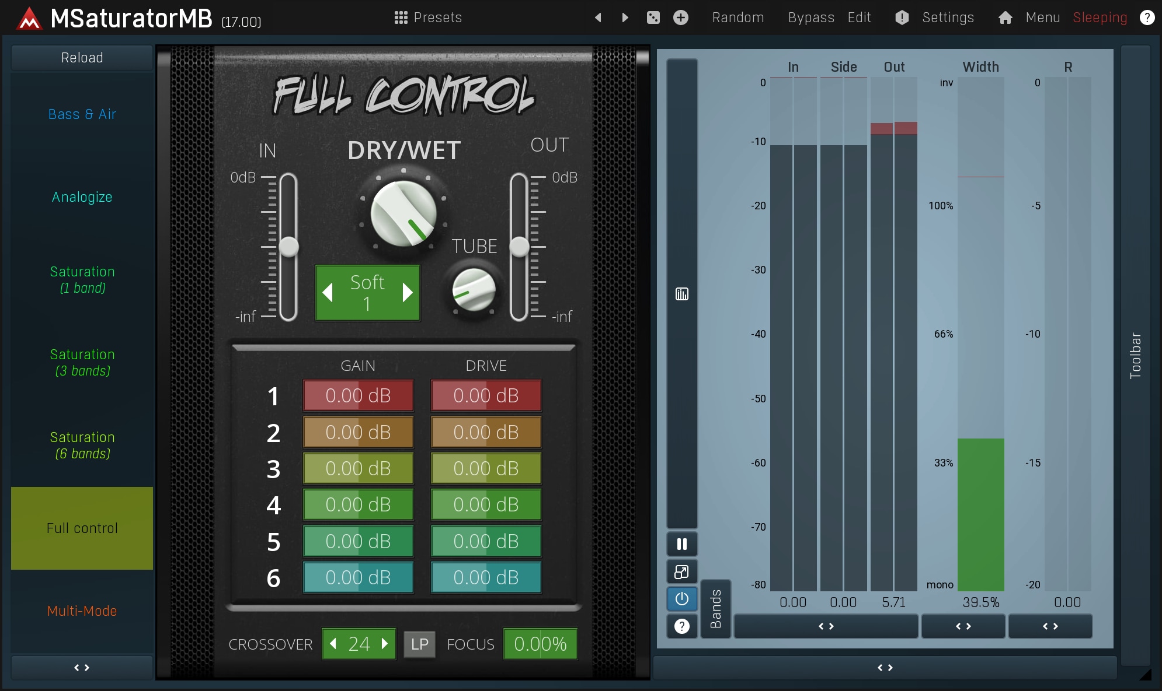Open the meter help question icon
Screen dimensions: 1162x691
681,626
